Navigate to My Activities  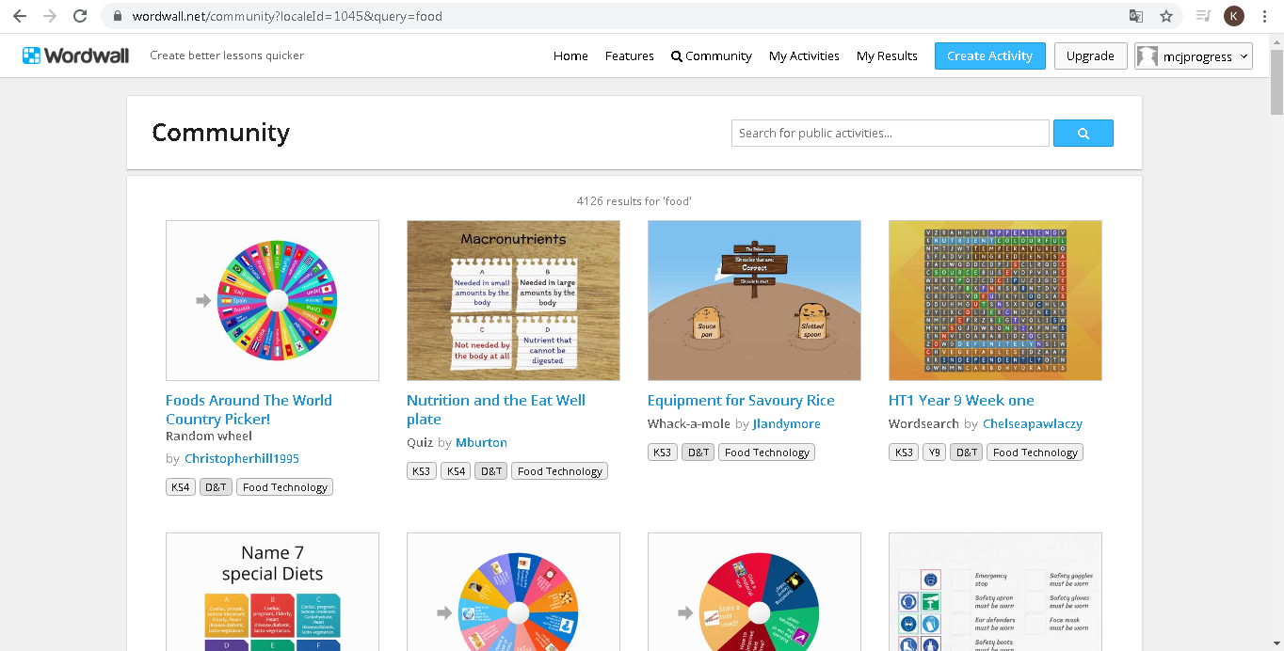(804, 56)
